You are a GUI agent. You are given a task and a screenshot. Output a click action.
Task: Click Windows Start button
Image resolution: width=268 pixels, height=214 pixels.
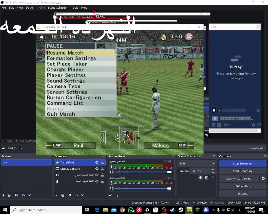point(5,210)
